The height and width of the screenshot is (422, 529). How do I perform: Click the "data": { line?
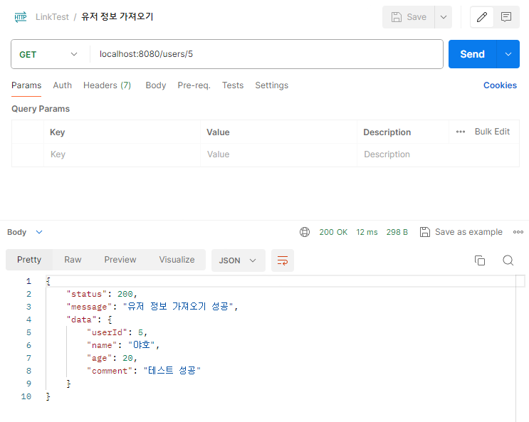[x=90, y=320]
